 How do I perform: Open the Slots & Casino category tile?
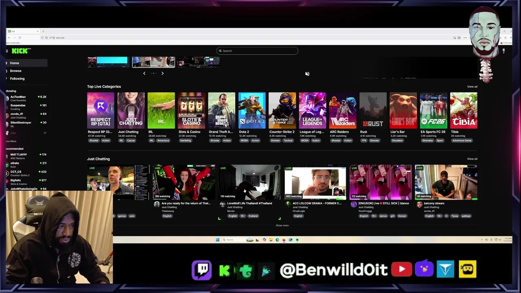191,111
